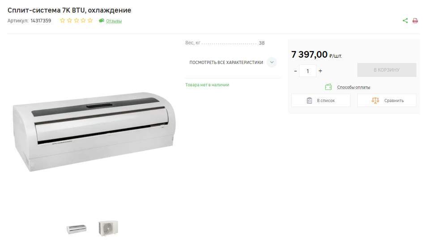Decrease quantity with minus button

(296, 71)
